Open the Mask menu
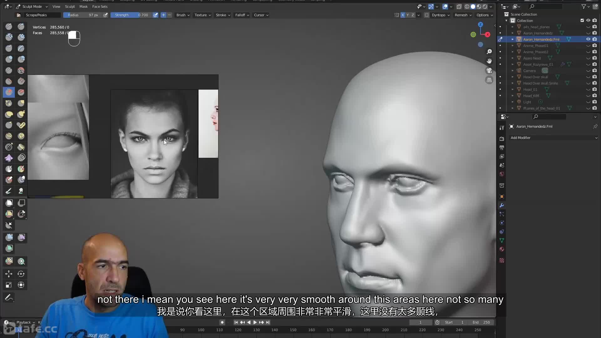 [84, 7]
